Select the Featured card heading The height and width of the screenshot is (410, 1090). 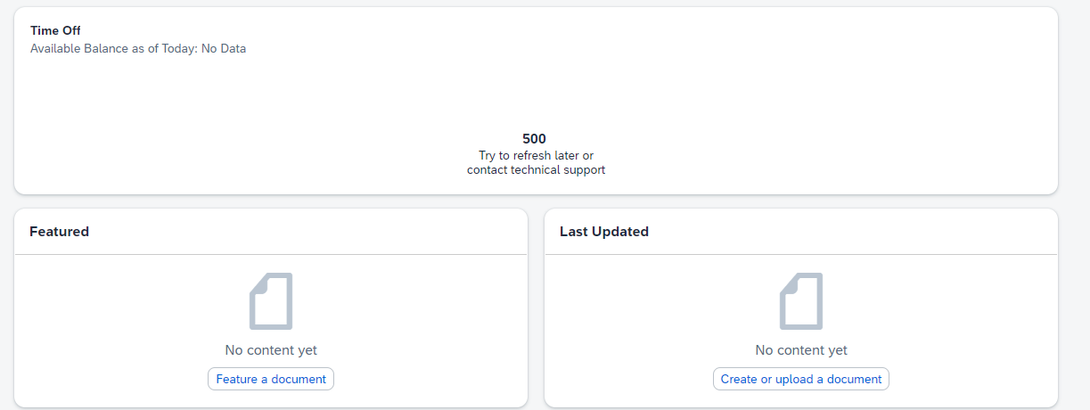(60, 232)
